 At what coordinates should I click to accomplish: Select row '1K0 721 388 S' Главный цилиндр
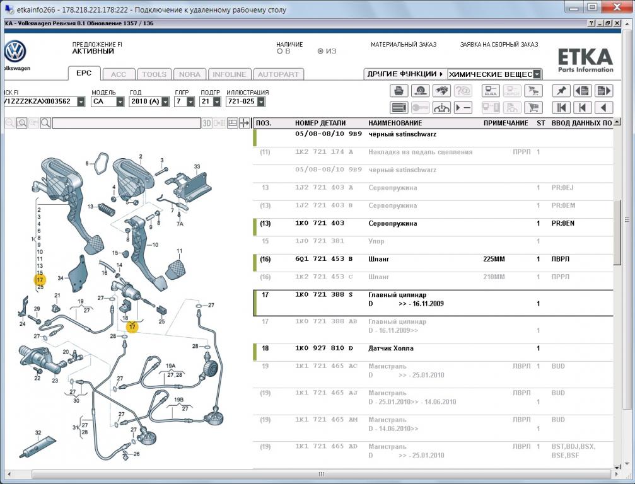pos(433,303)
